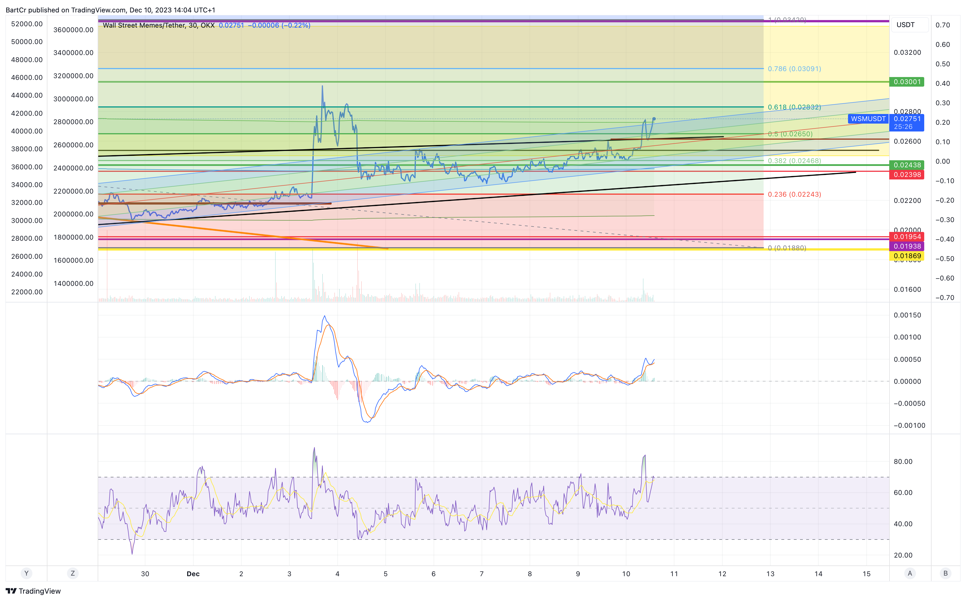
Task: Click the Y scale button
Action: pos(26,573)
